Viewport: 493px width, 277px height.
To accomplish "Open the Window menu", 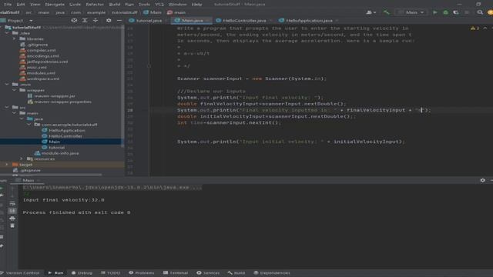I will 177,5.
